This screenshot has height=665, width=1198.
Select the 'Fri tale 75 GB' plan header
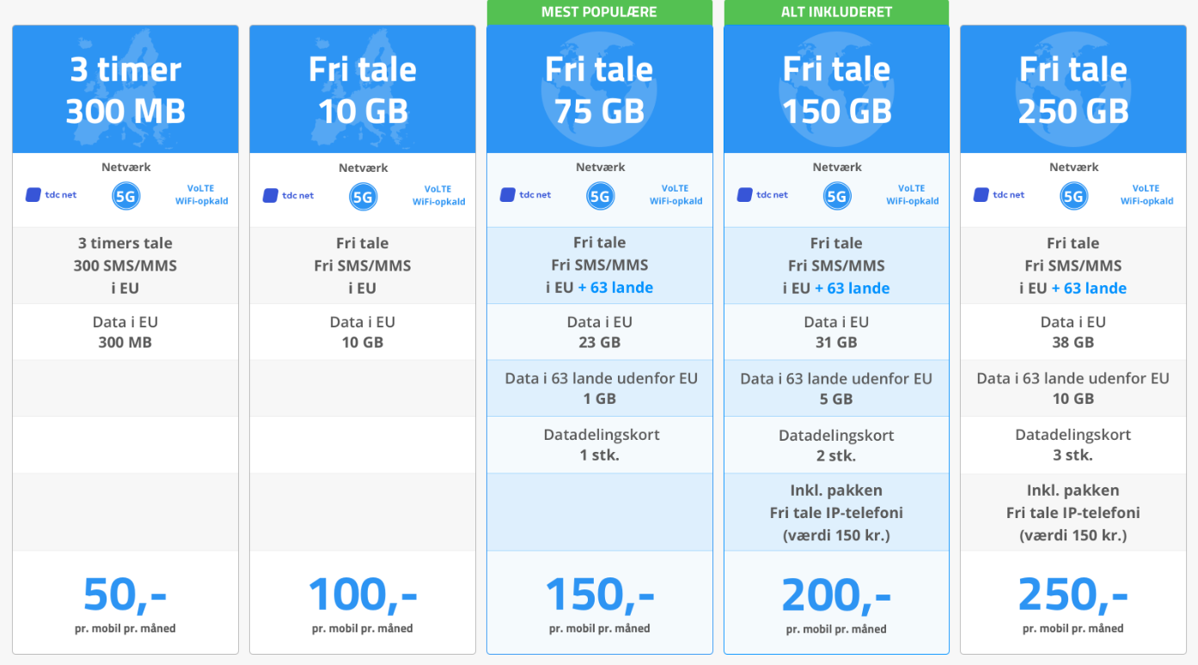600,89
